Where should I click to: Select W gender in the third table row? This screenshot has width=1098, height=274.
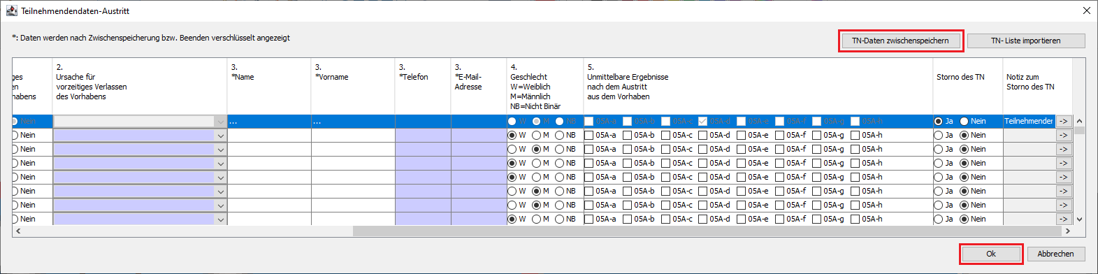tap(512, 149)
